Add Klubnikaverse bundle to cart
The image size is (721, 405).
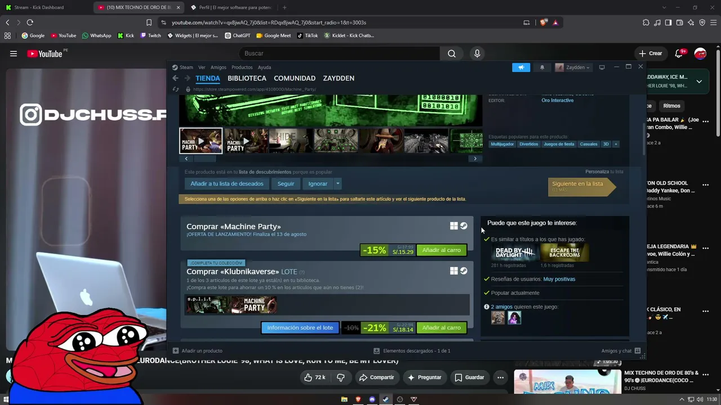click(442, 328)
